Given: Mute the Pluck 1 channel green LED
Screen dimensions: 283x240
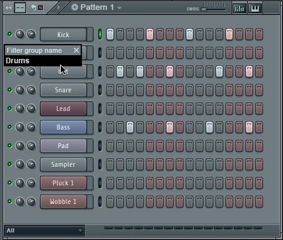Looking at the screenshot, I should coord(9,183).
